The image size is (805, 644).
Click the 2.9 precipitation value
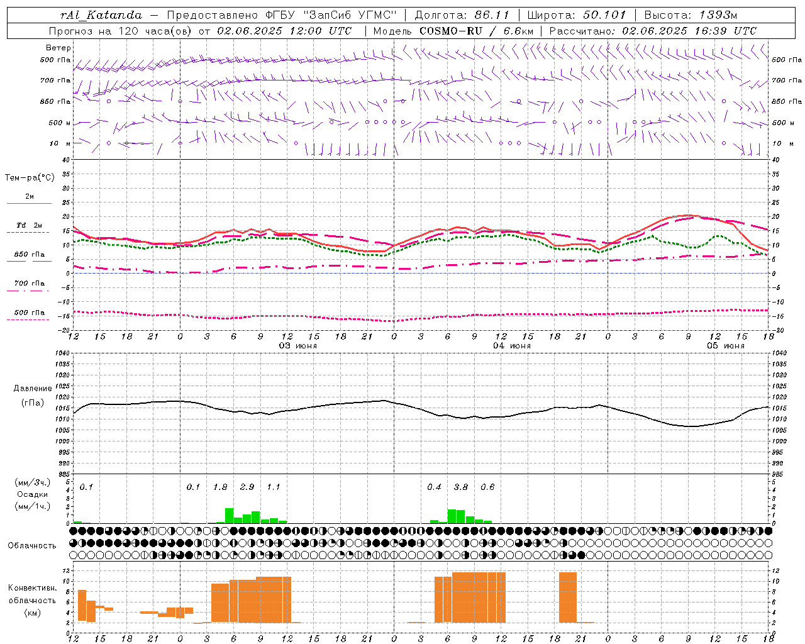coord(247,487)
